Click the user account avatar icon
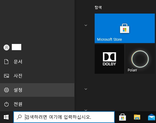156x123 pixels. click(6, 47)
